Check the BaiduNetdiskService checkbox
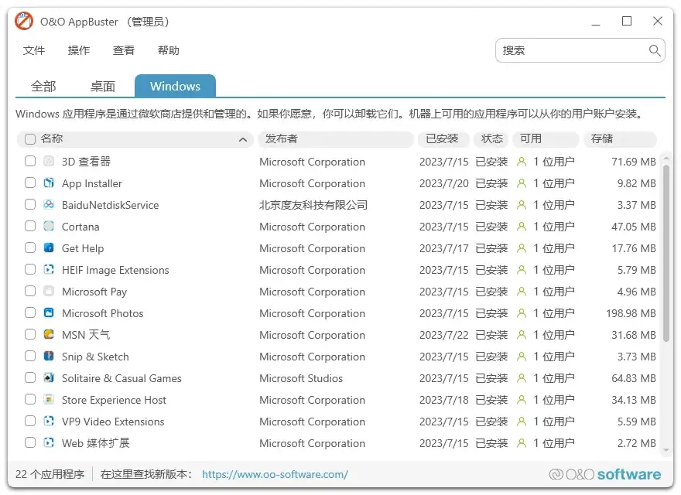681x495 pixels. [30, 204]
